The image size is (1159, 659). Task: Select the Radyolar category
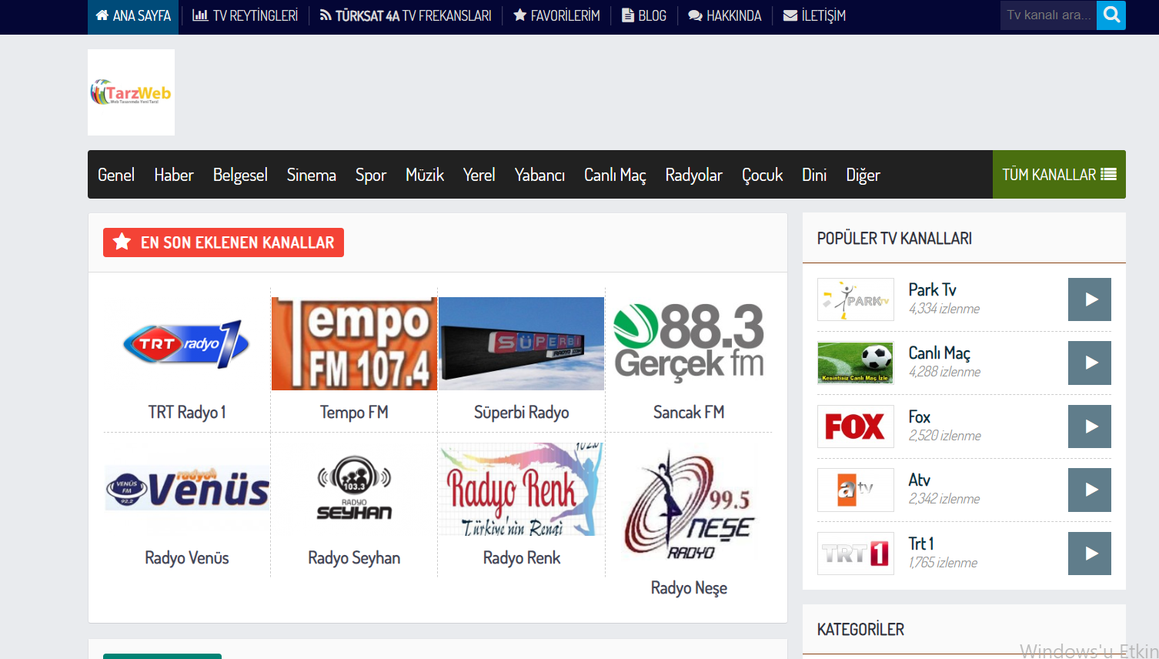(694, 175)
